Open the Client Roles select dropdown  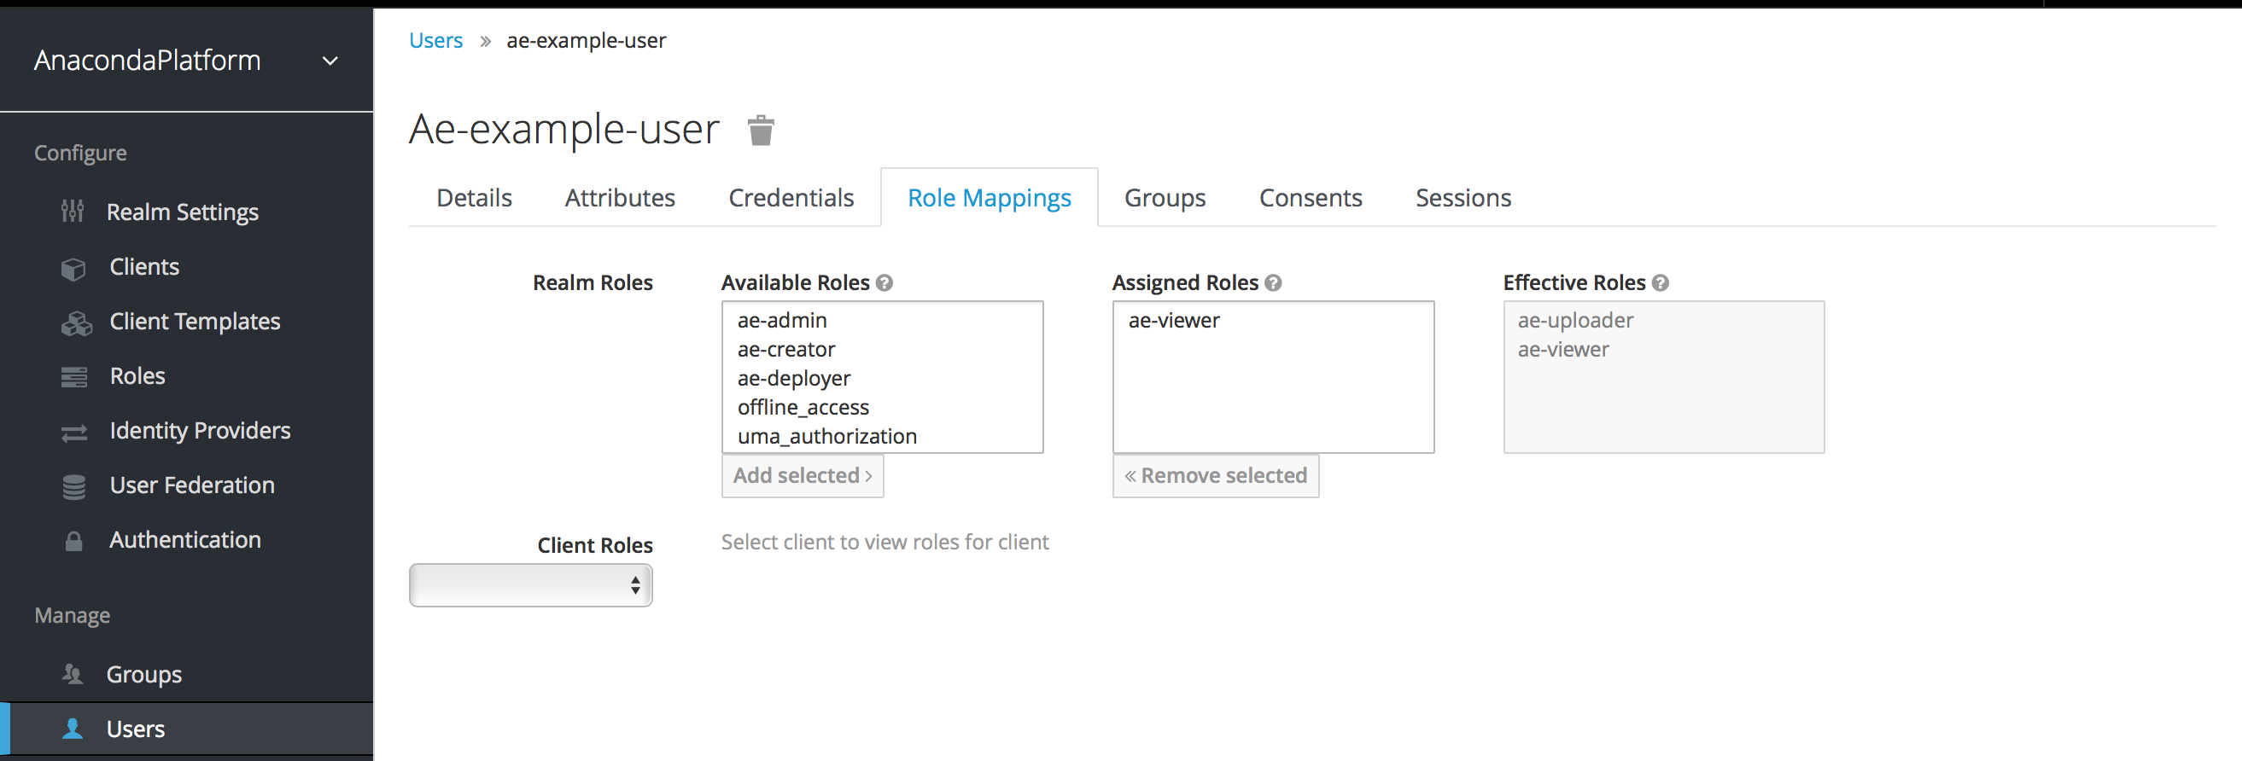(x=530, y=585)
